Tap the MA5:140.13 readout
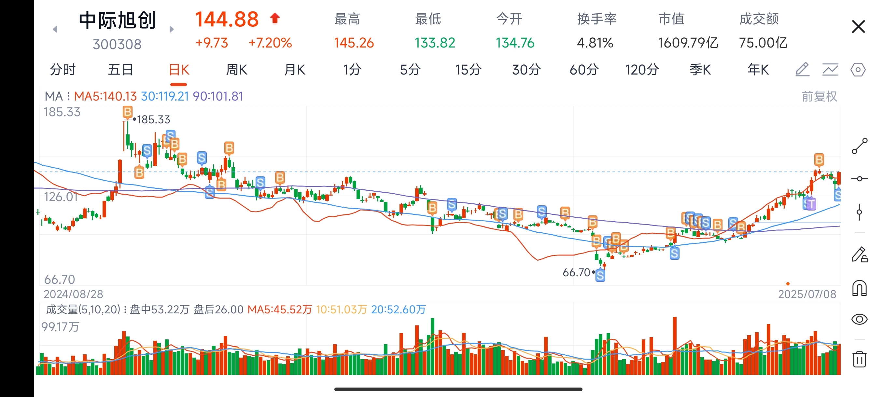The height and width of the screenshot is (397, 883). [105, 96]
